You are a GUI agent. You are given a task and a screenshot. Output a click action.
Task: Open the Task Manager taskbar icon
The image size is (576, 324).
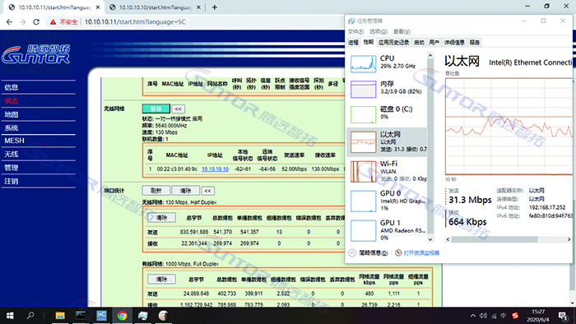(x=143, y=316)
